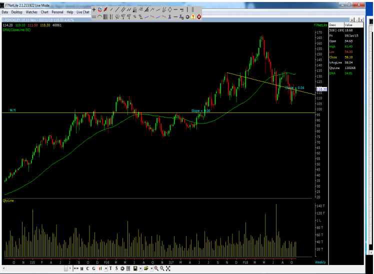Click the fit-to-screen expand arrows icon
The width and height of the screenshot is (374, 274).
pyautogui.click(x=168, y=268)
